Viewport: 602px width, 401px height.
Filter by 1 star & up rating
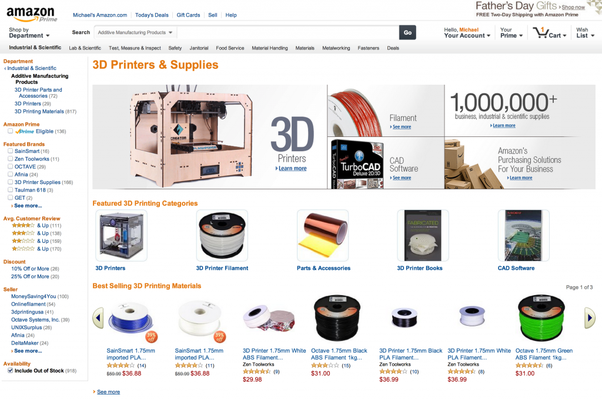point(36,249)
